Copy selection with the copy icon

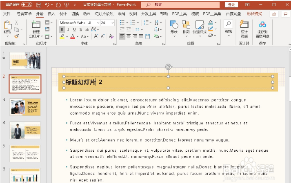[16, 29]
